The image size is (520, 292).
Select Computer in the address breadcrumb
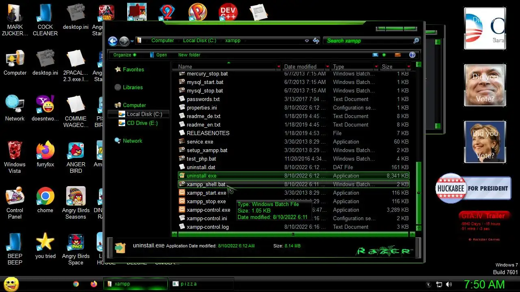(x=162, y=41)
